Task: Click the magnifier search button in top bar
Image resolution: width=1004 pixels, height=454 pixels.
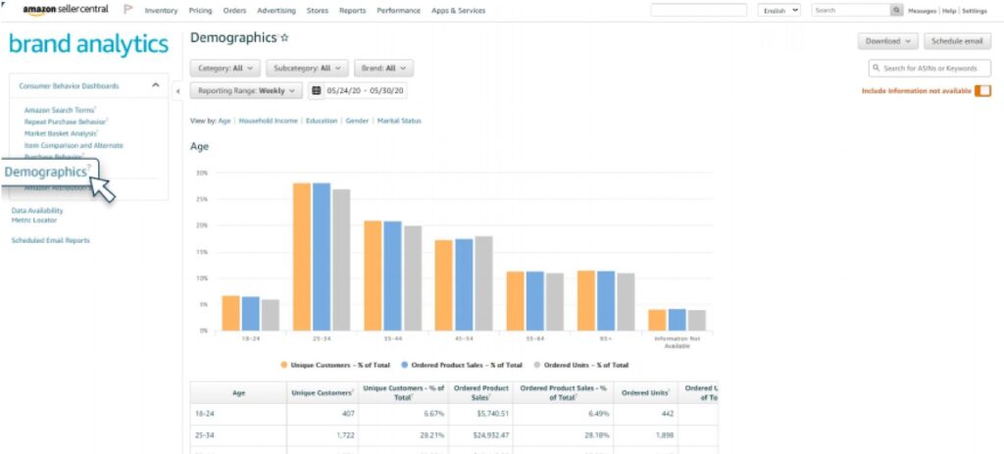Action: (897, 10)
